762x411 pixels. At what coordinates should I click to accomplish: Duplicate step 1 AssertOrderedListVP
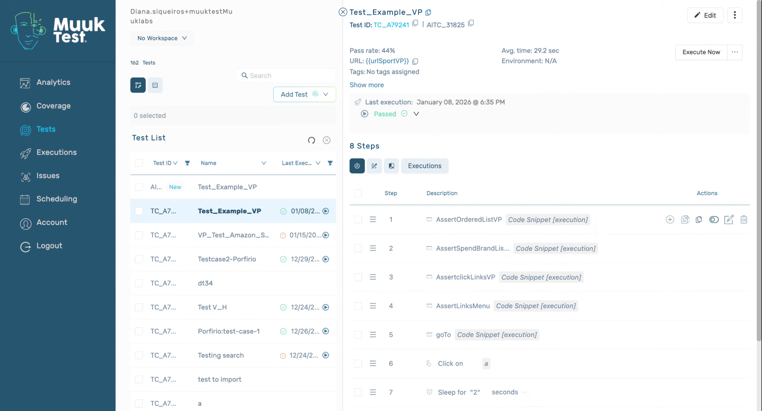[698, 219]
